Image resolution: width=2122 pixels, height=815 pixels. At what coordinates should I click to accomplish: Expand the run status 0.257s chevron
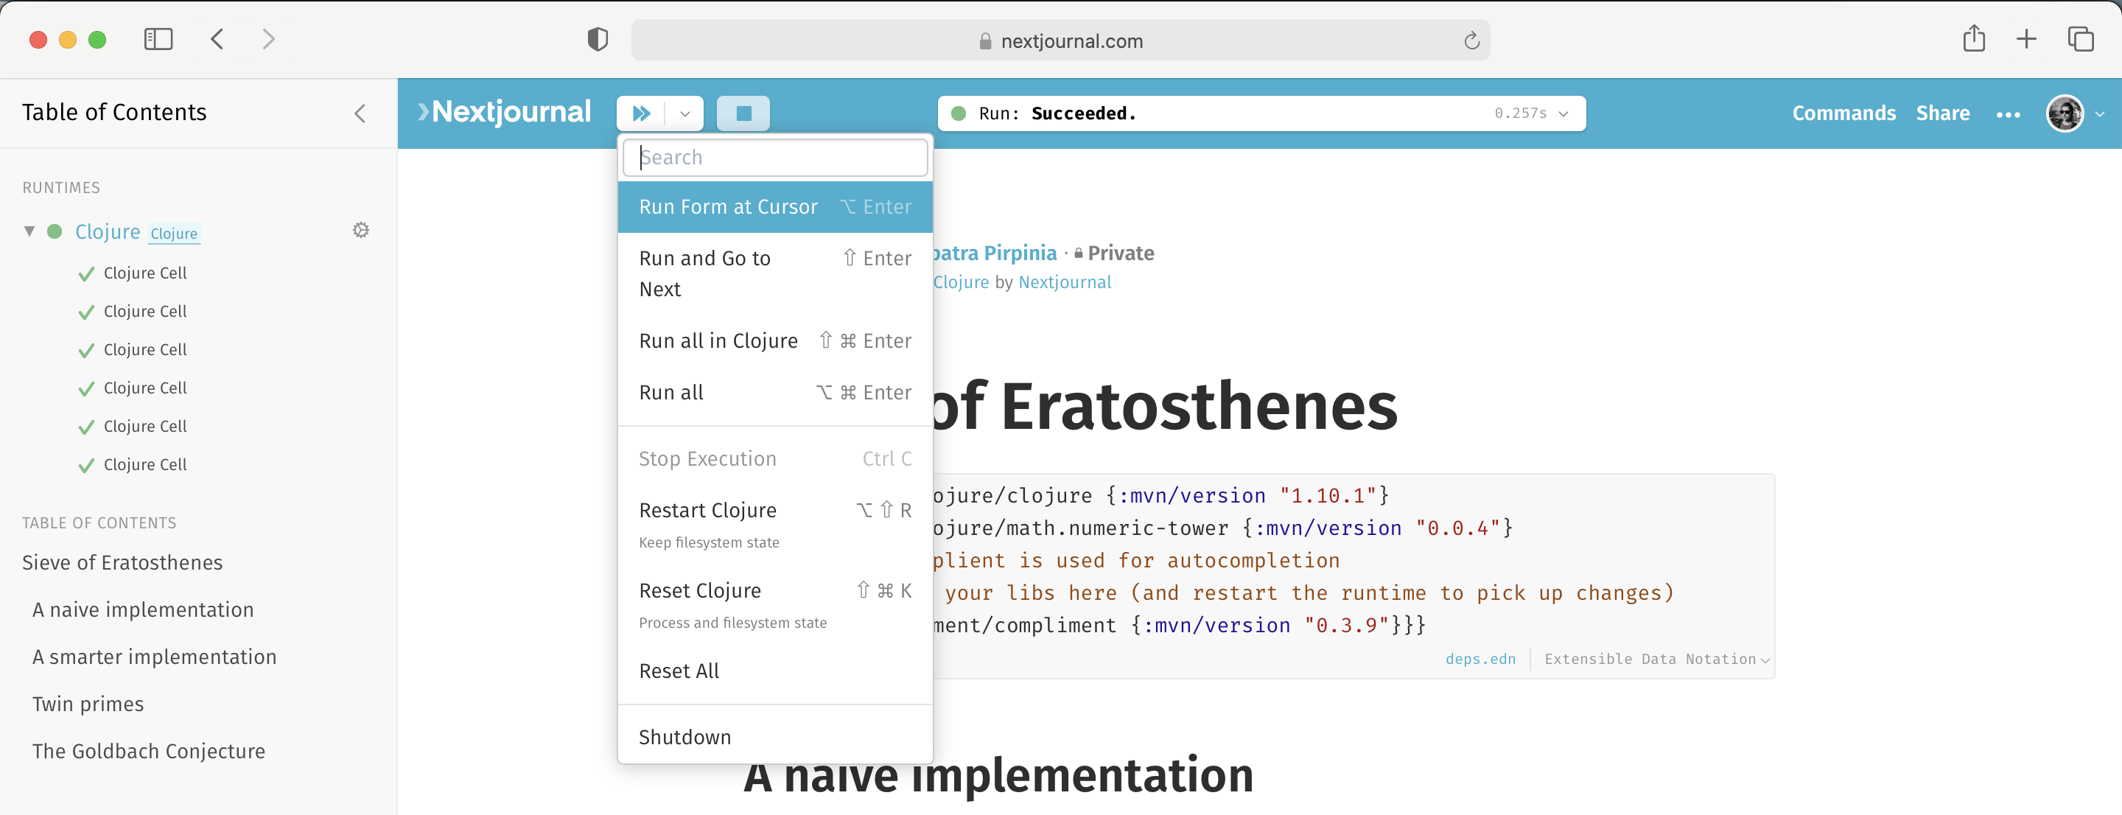click(1564, 113)
